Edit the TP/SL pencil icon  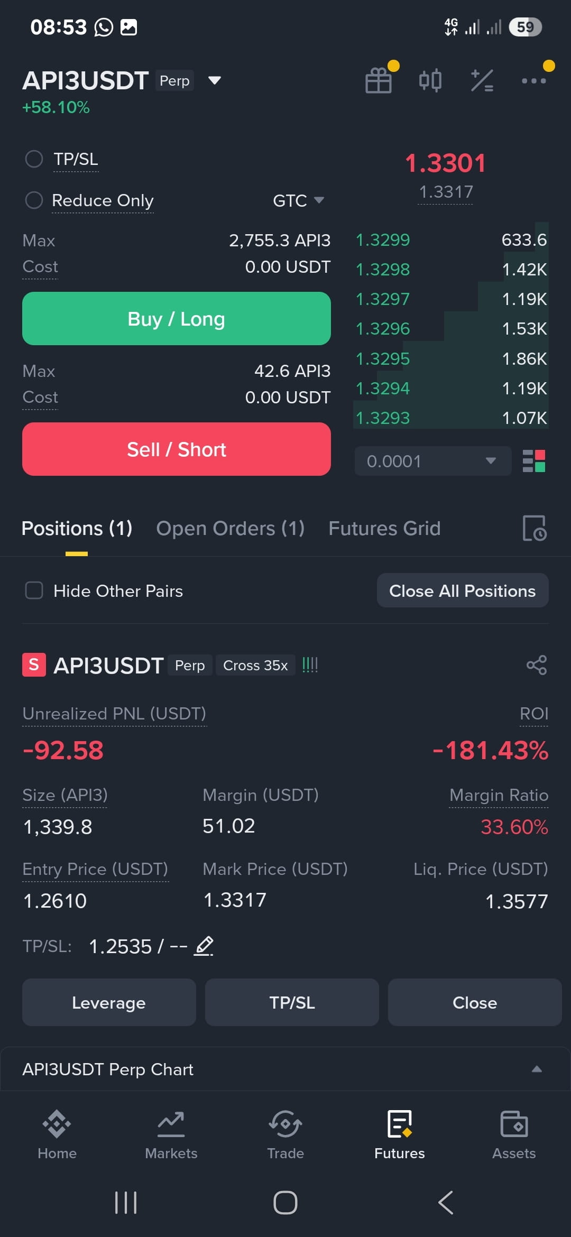tap(204, 946)
